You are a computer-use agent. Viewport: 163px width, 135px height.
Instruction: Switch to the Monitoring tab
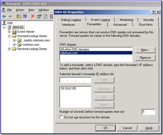126,20
